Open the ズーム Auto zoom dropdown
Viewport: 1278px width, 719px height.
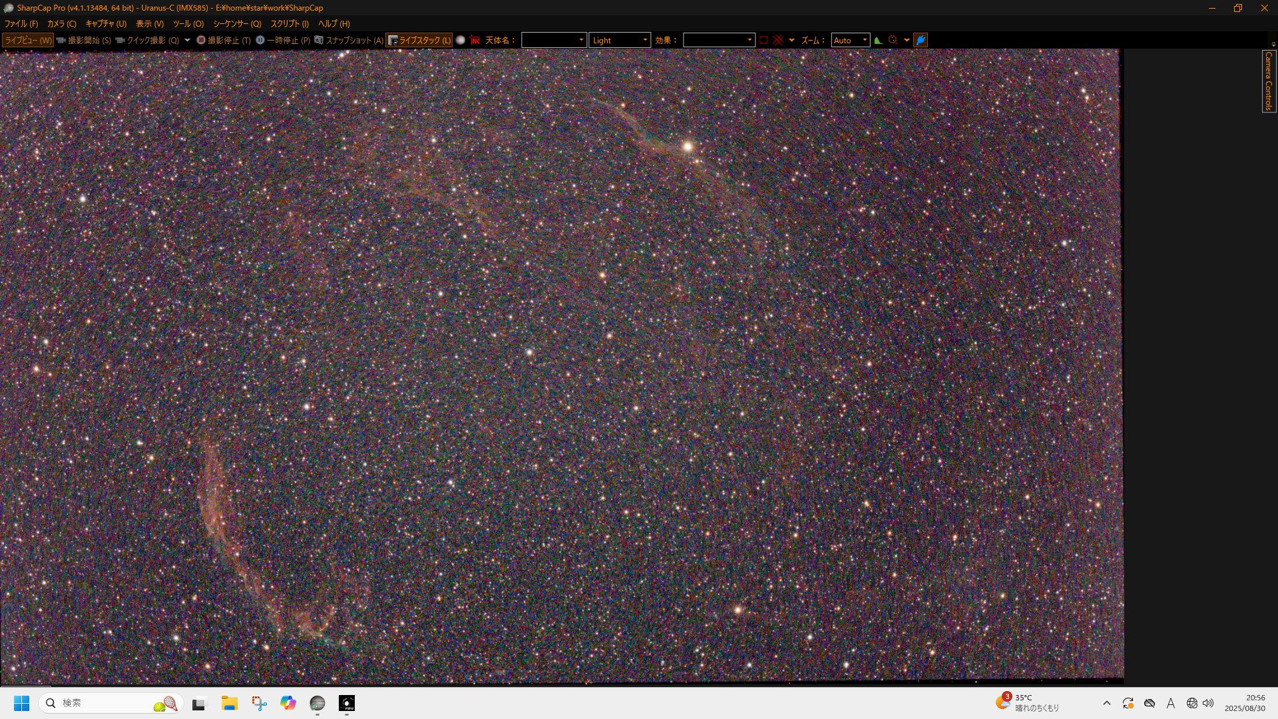[850, 41]
